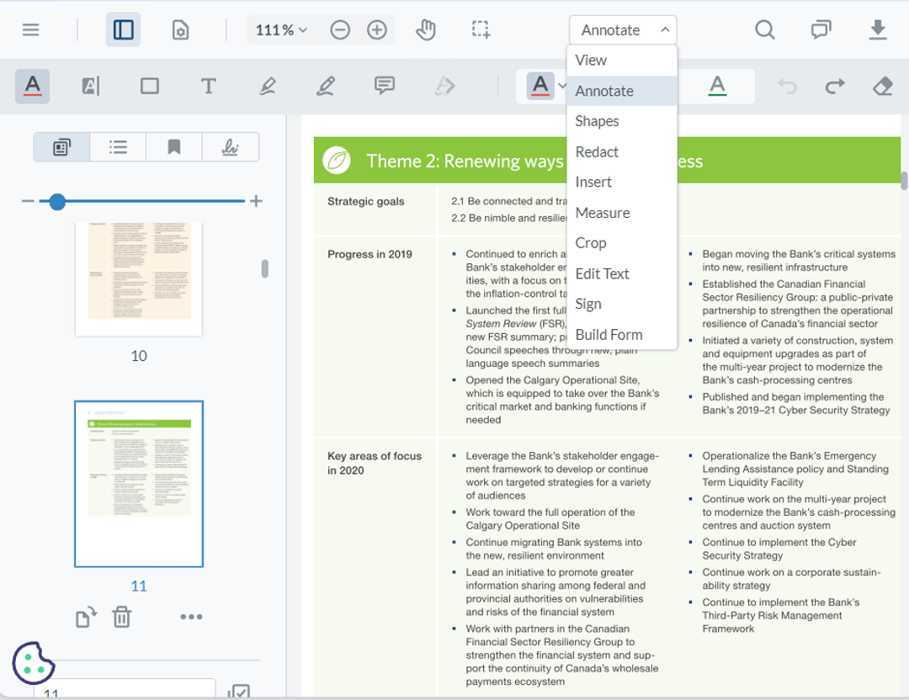Switch sidebar to outline list view
909x700 pixels.
tap(118, 147)
